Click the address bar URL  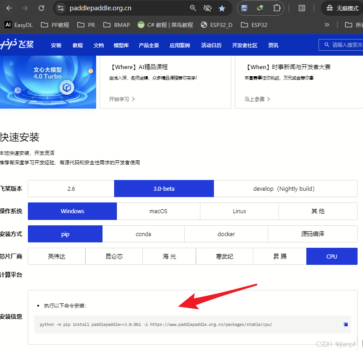pyautogui.click(x=101, y=9)
